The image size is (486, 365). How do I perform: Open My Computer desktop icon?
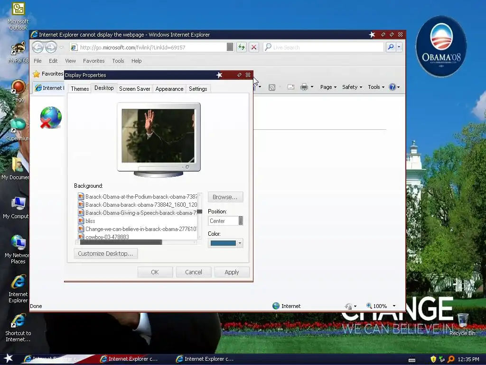point(16,208)
